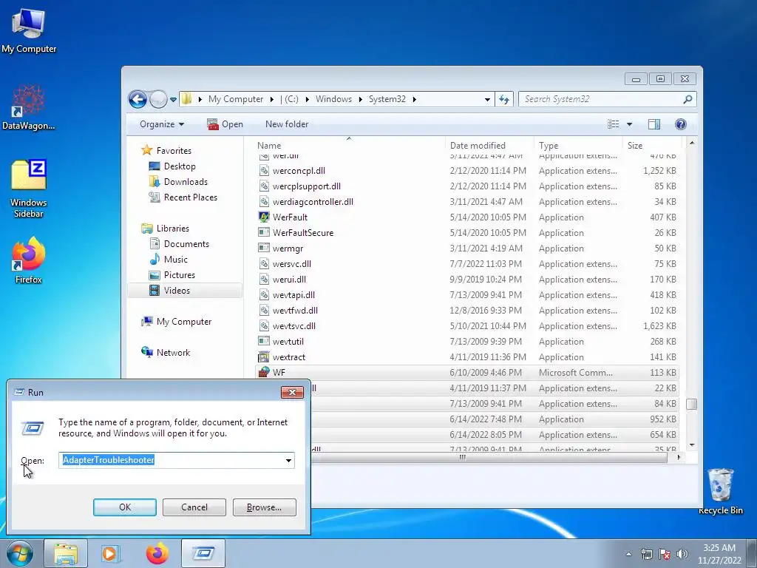757x568 pixels.
Task: Click New folder in the Explorer toolbar
Action: tap(287, 124)
